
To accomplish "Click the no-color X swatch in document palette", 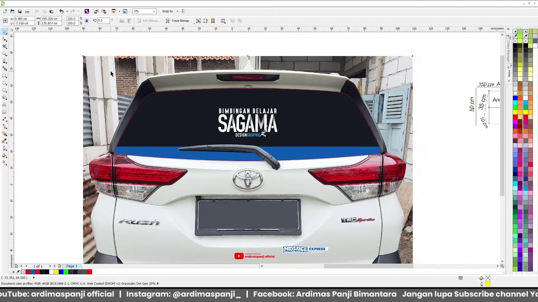I will click(23, 272).
